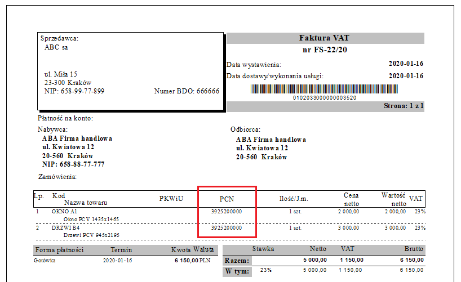Click the "Strona: 1 z 1" page indicator
461x282 pixels.
(x=404, y=106)
